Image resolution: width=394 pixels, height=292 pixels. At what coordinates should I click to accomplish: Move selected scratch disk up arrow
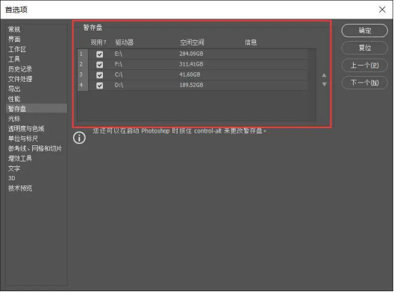coord(324,75)
